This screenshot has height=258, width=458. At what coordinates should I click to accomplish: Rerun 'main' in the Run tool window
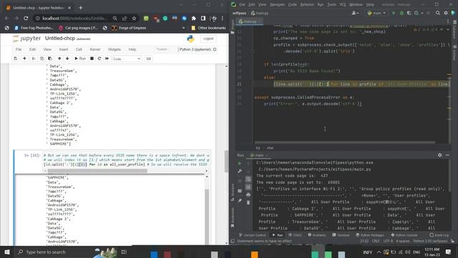[240, 163]
